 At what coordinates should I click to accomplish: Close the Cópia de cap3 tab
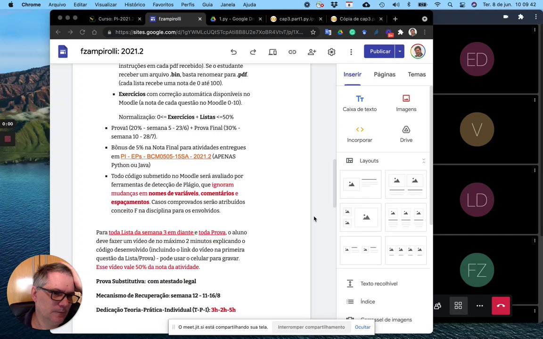tap(381, 19)
